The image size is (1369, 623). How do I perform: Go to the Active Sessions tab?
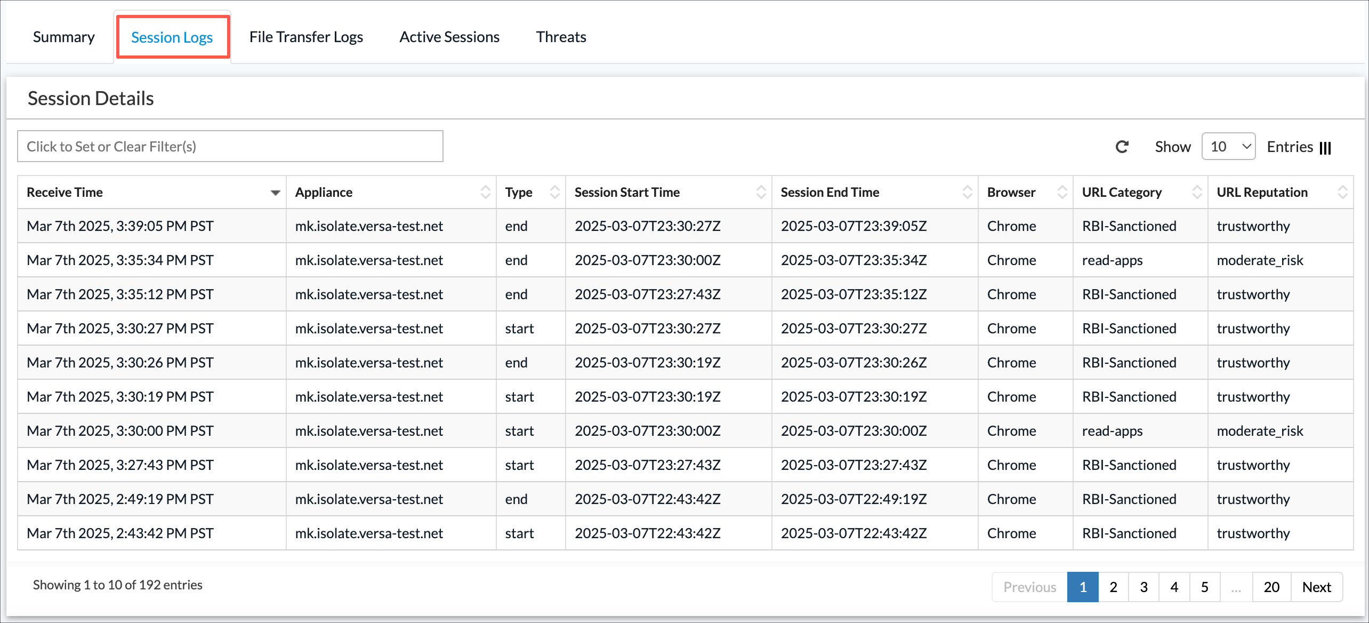click(449, 37)
